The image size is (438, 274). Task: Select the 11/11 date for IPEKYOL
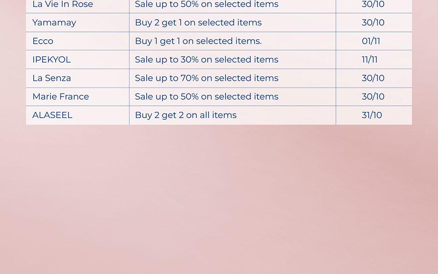[370, 59]
